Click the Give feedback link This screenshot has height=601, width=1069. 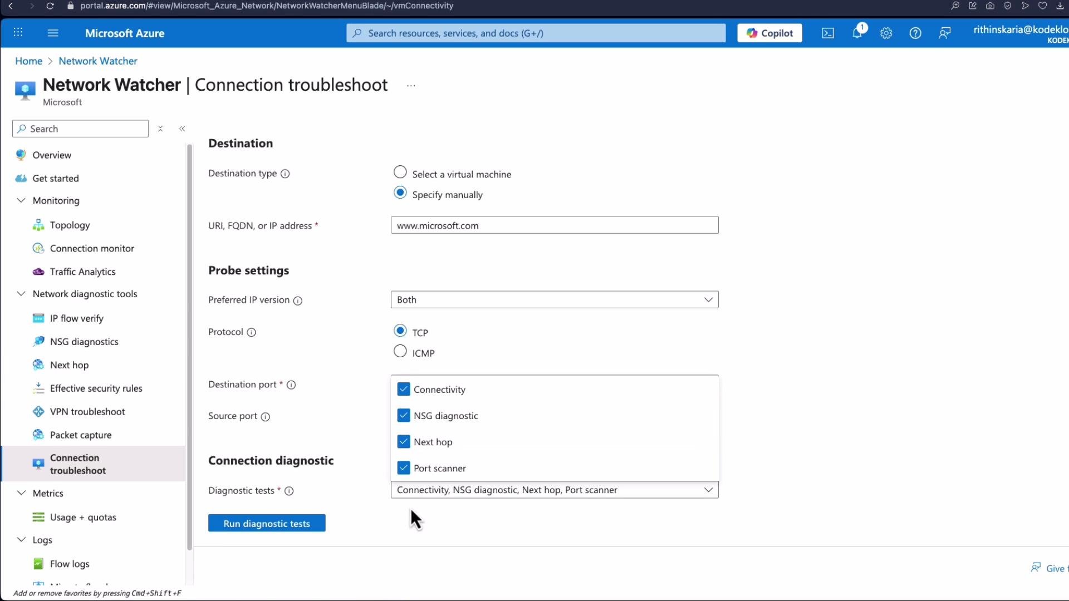(x=1050, y=568)
